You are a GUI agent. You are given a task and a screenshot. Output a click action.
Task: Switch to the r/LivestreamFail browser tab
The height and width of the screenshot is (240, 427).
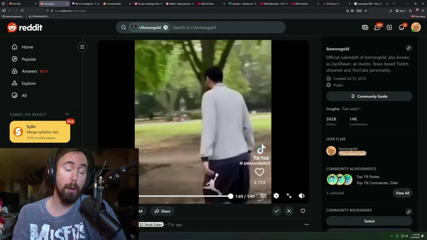117,4
